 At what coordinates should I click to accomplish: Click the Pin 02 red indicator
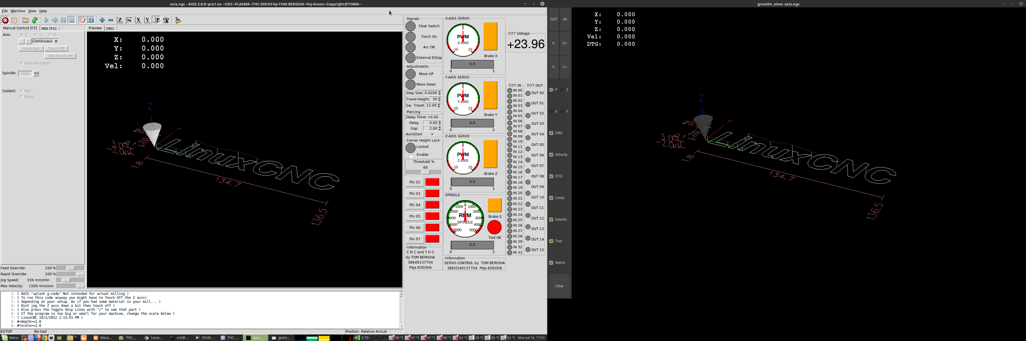432,182
